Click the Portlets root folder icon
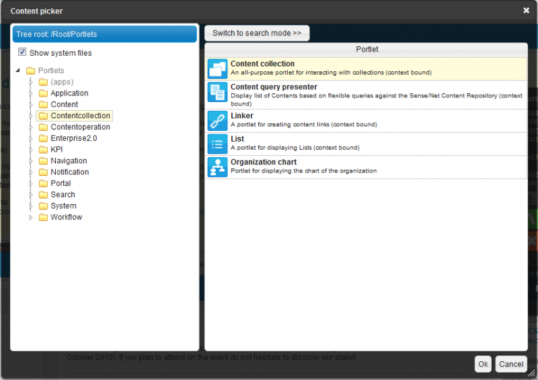Viewport: 538px width, 380px height. point(31,70)
